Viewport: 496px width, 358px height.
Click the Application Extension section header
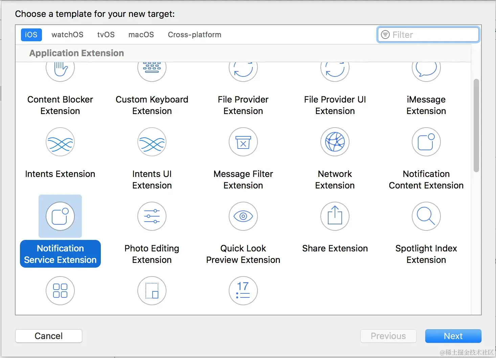point(77,53)
